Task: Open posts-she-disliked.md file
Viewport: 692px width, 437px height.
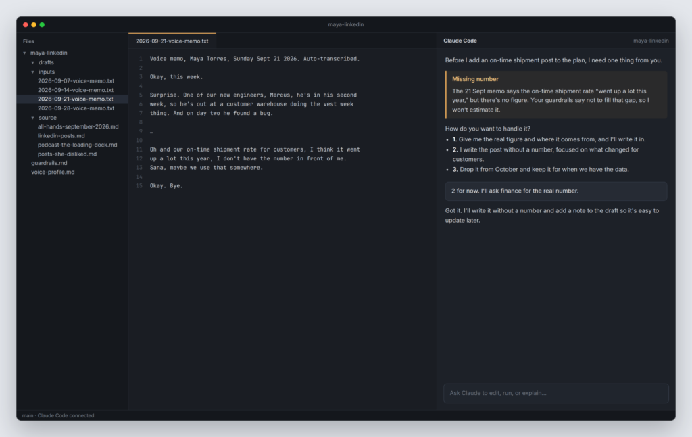Action: (x=67, y=154)
